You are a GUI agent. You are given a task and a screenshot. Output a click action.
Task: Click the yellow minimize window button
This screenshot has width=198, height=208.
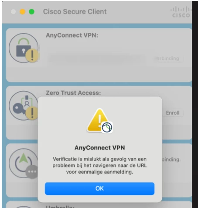(x=22, y=12)
